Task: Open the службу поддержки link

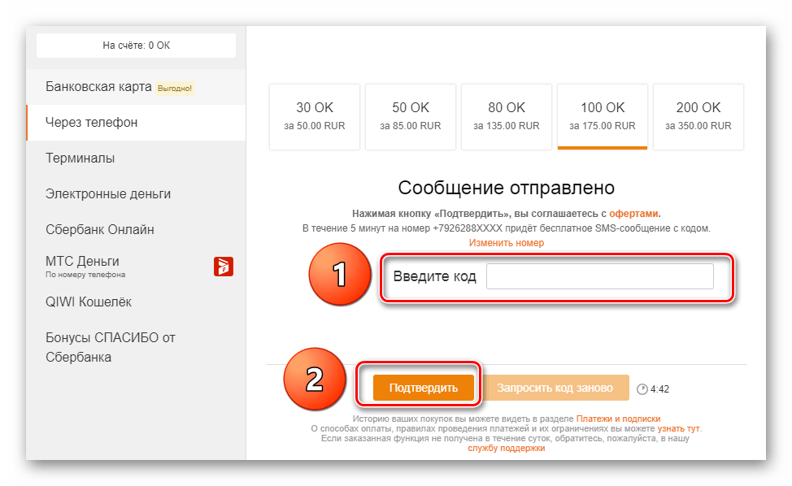Action: tap(506, 448)
